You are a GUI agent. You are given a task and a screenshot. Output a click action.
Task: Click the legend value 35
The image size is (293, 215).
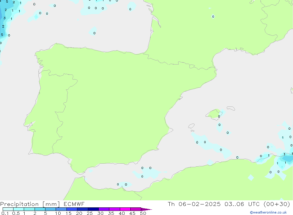click(111, 213)
